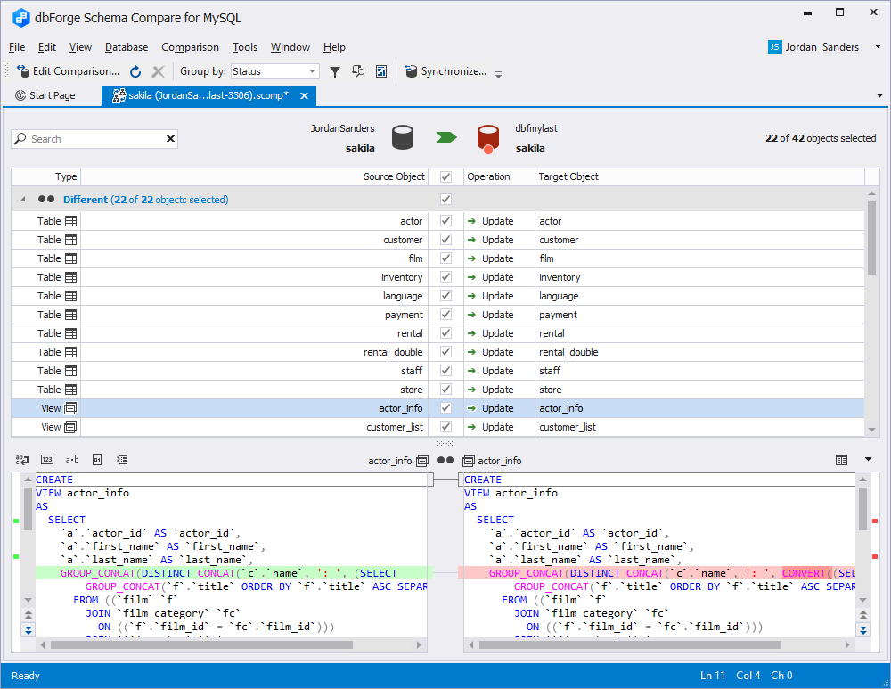Click the indent lines icon in diff toolbar
The image size is (891, 689).
pos(122,460)
